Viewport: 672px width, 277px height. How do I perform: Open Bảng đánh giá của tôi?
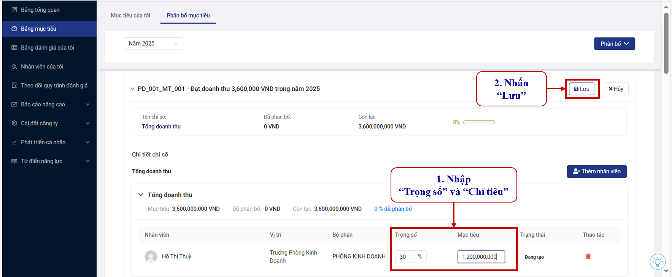(x=47, y=47)
